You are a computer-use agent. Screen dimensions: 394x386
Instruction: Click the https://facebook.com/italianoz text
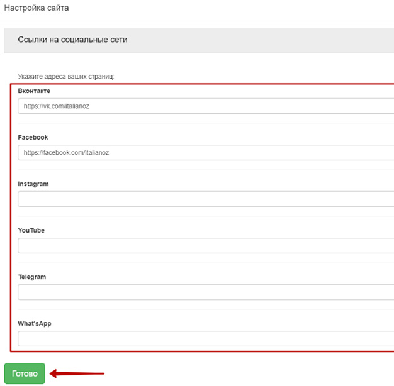click(66, 153)
